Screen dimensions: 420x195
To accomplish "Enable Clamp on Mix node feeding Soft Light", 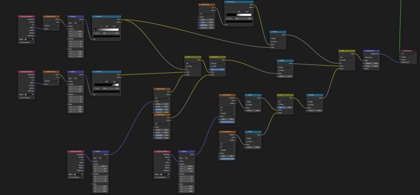I will pos(187,66).
